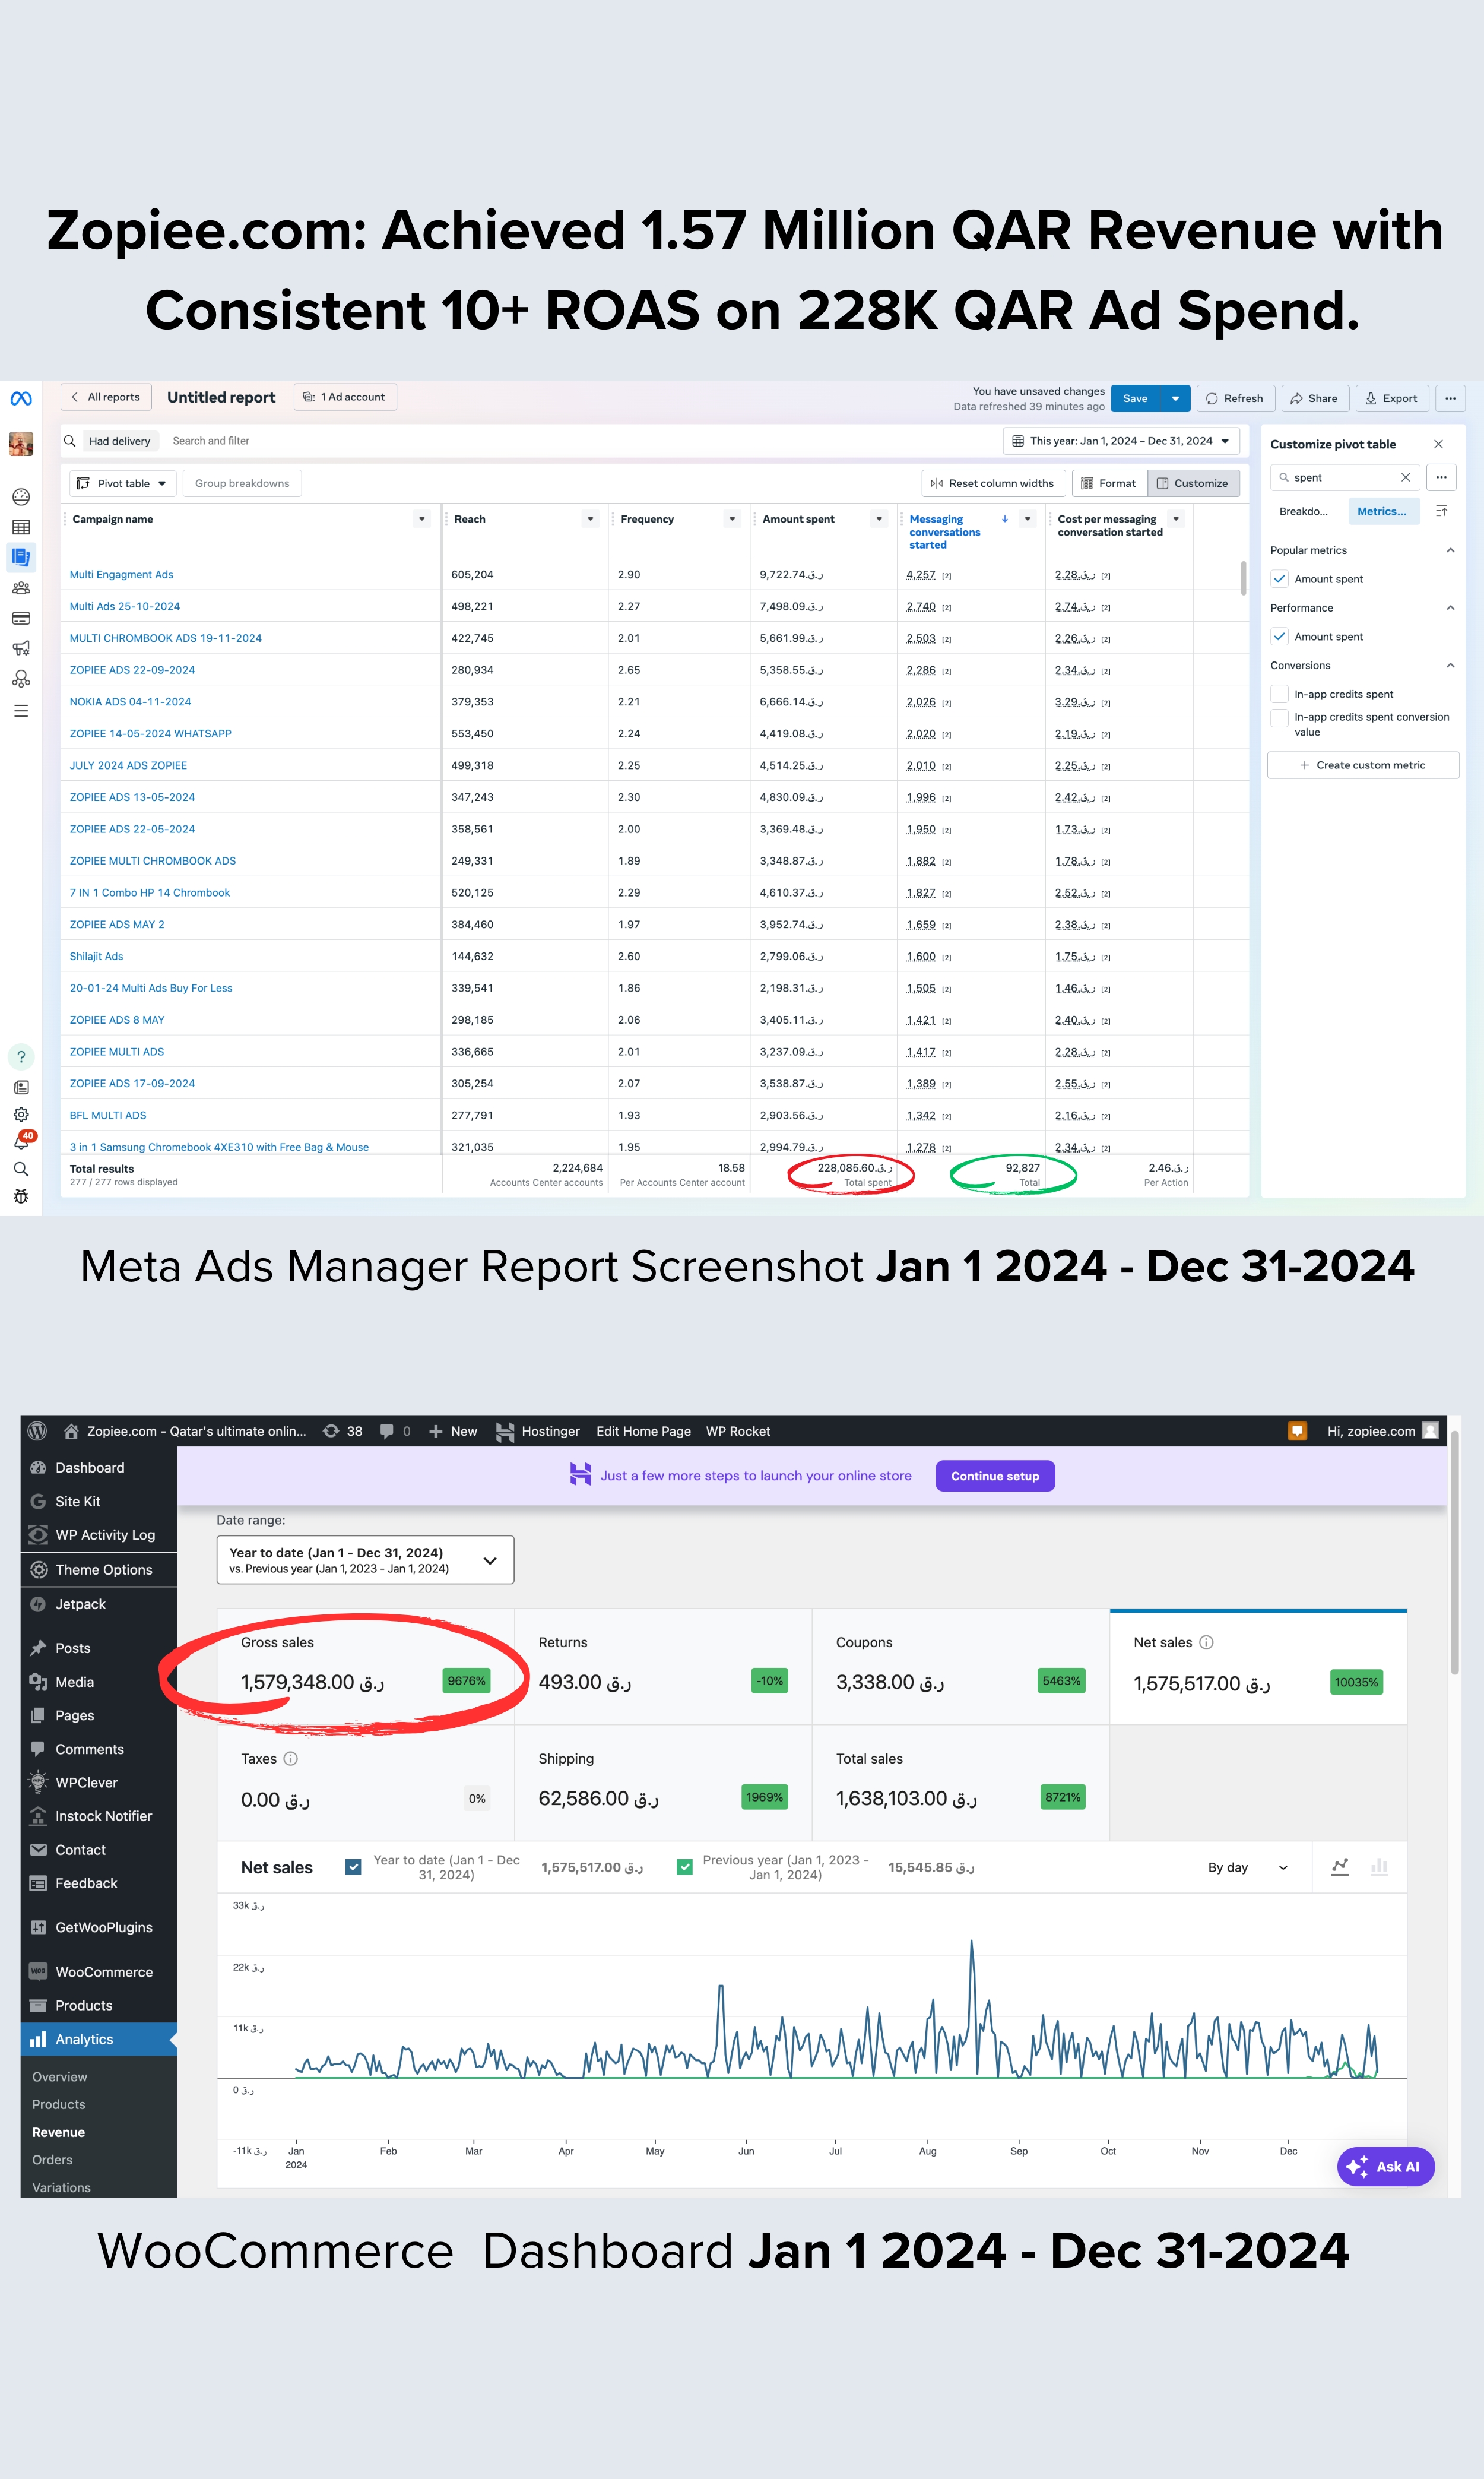Toggle Previous year series checkbox in chart
1484x2479 pixels.
(685, 1867)
